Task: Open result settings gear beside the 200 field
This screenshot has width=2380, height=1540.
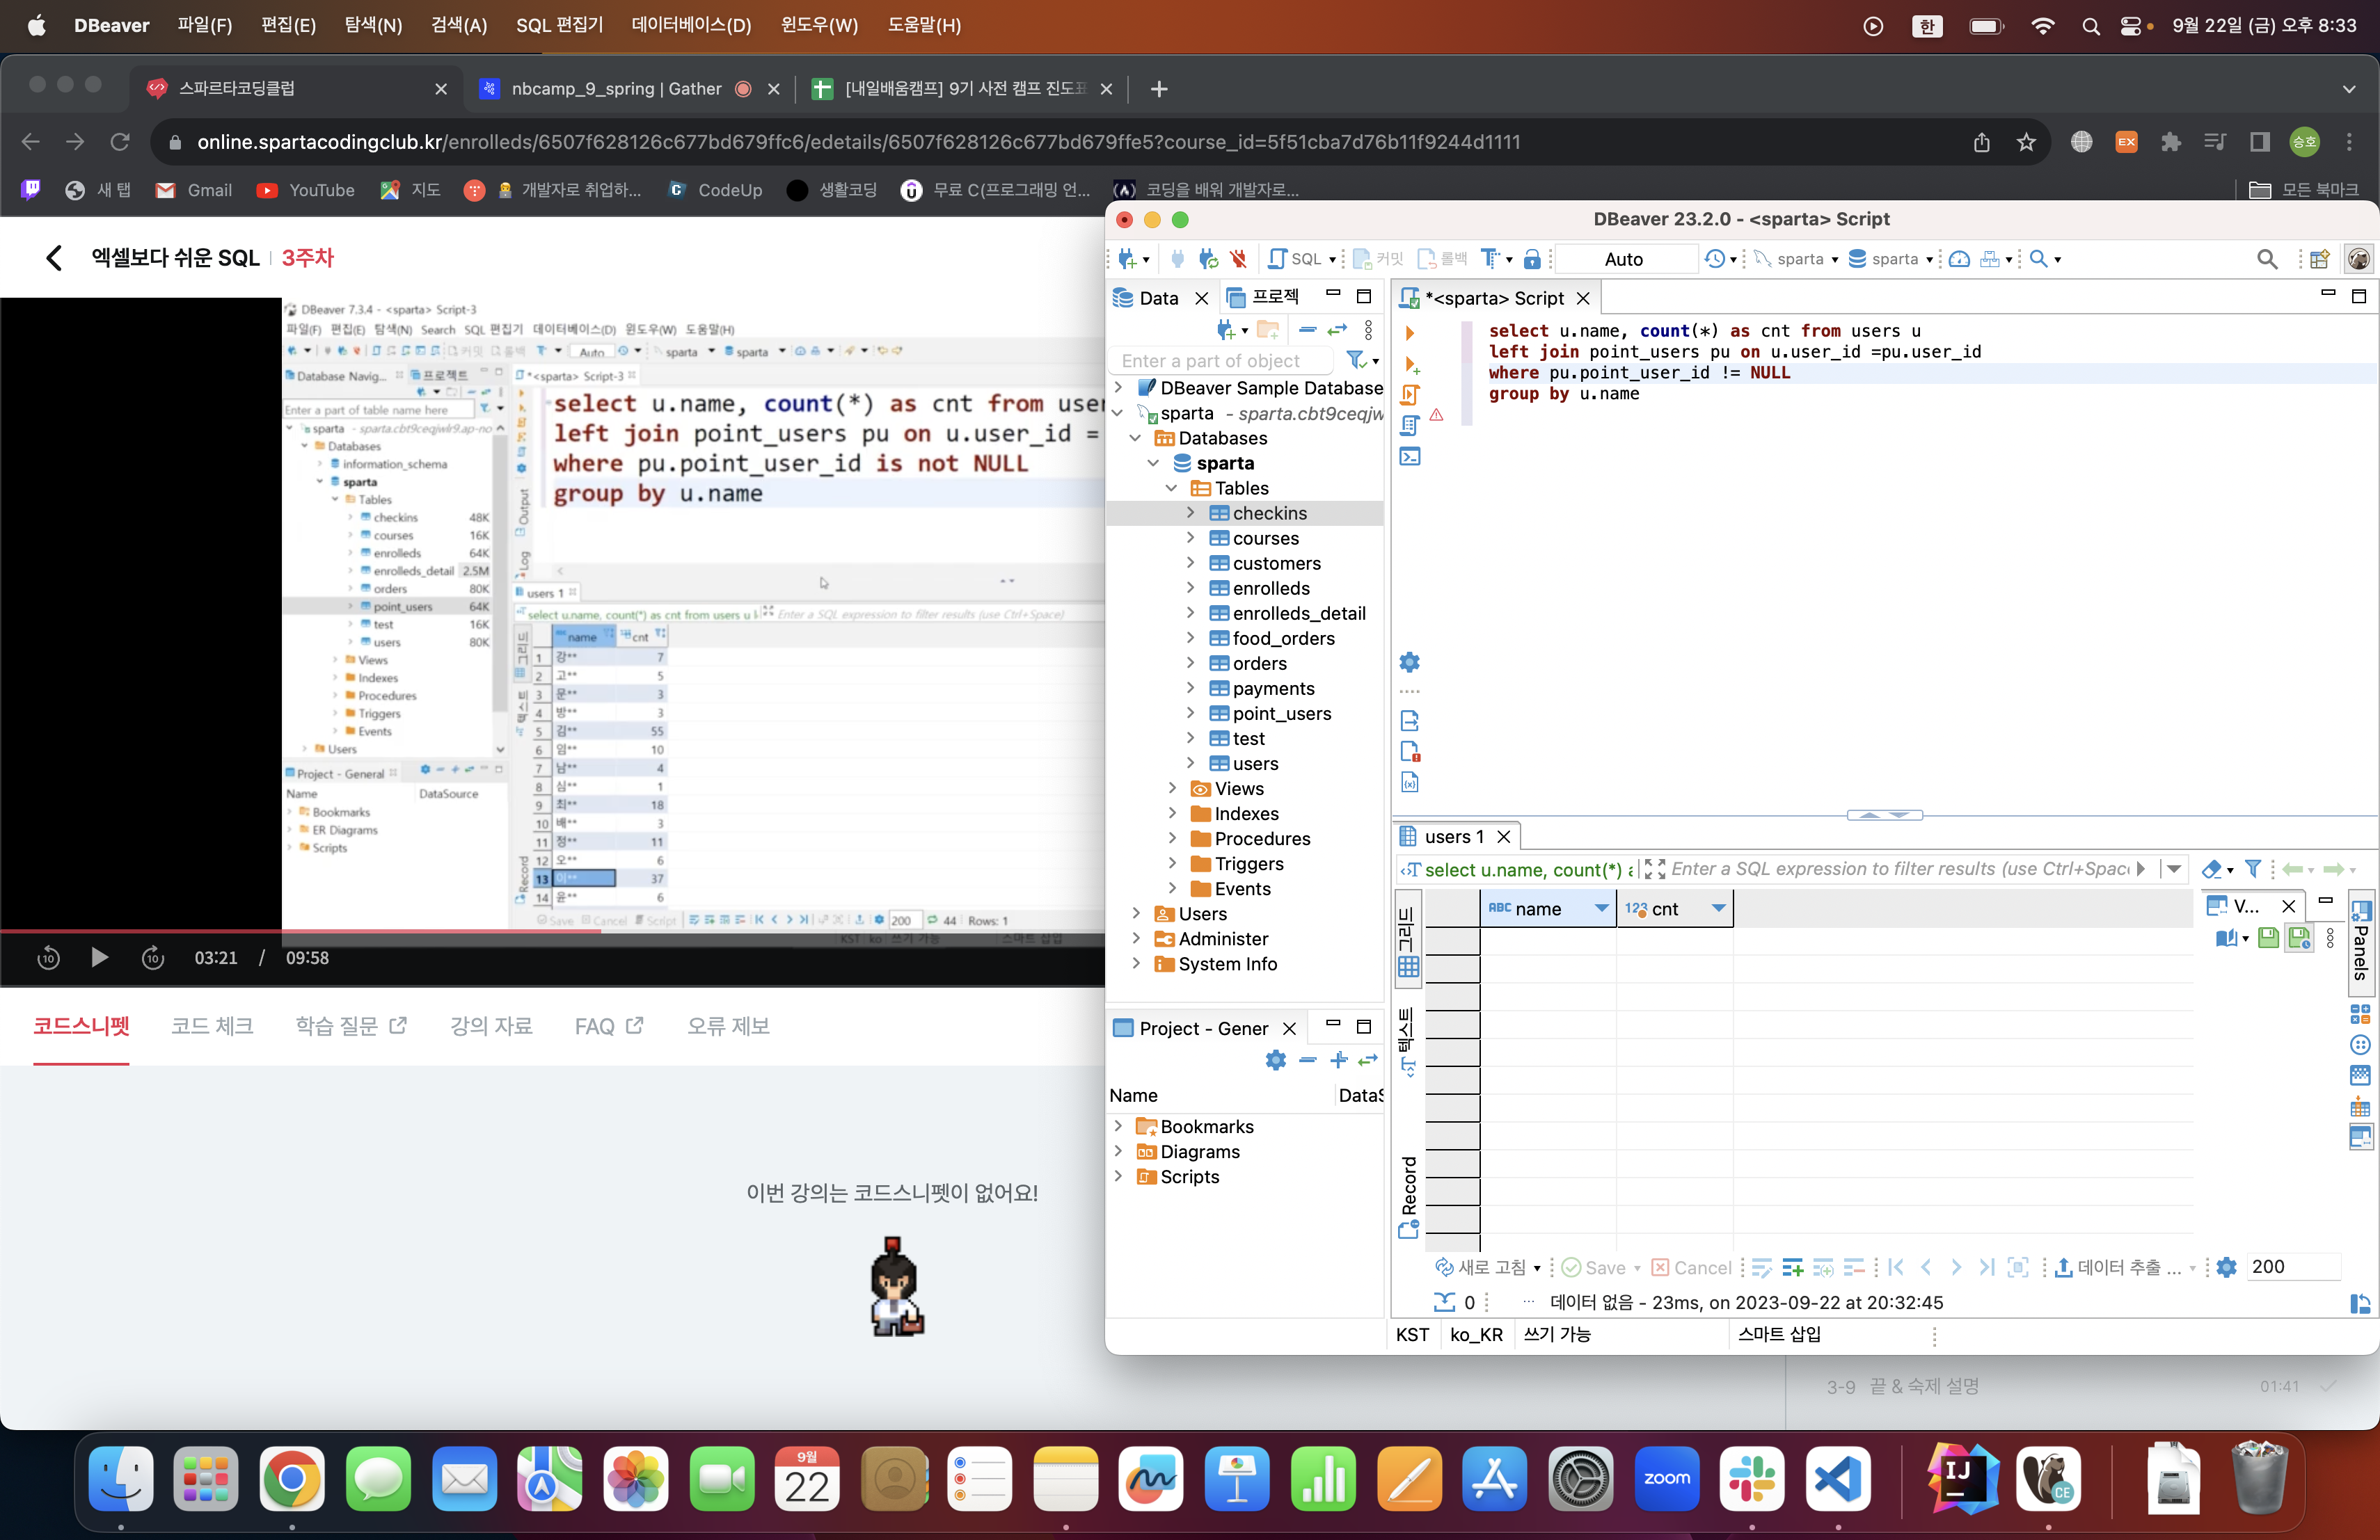Action: pyautogui.click(x=2226, y=1267)
